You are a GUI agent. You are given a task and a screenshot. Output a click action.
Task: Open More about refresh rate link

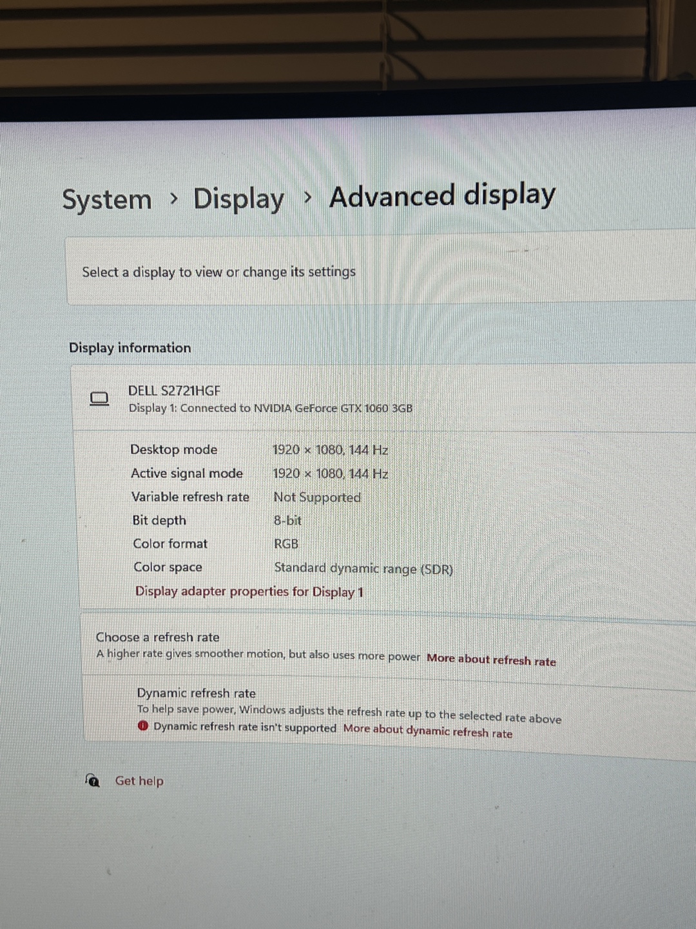click(x=491, y=660)
